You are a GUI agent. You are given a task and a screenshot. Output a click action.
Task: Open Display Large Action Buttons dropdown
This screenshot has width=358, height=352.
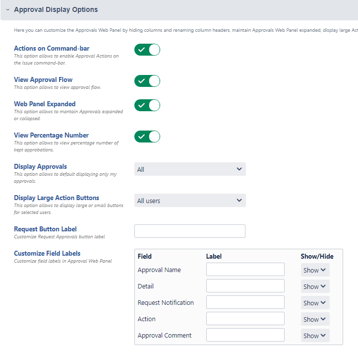(x=190, y=201)
